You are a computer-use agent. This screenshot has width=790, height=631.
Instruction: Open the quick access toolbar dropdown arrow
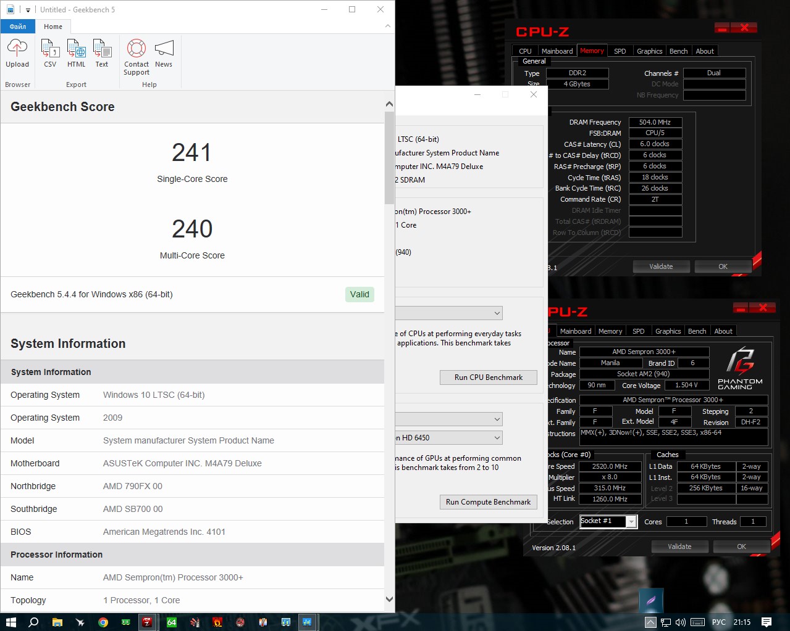click(28, 10)
